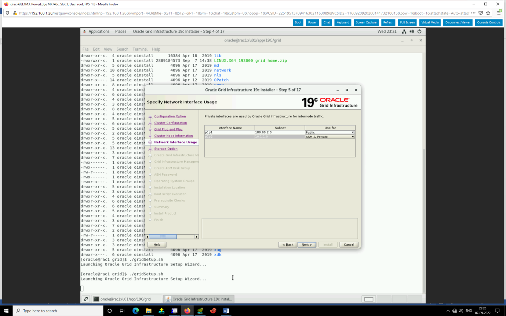Screen dimensions: 506x316
Task: Open Microsoft Edge from the taskbar
Action: click(x=135, y=311)
